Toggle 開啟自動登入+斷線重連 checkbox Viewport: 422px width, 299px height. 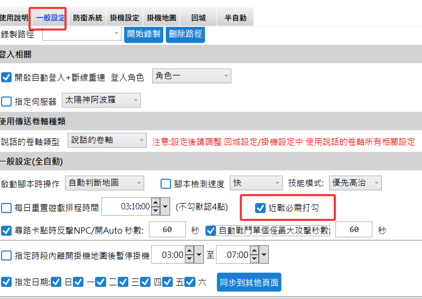(x=6, y=77)
